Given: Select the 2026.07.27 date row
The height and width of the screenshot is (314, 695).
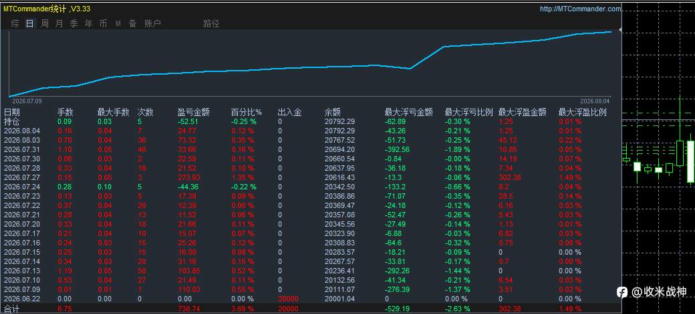Looking at the screenshot, I should [x=21, y=177].
